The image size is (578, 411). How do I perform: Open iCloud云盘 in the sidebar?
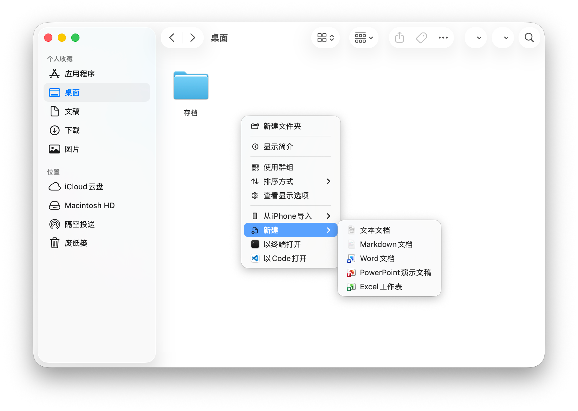tap(97, 187)
